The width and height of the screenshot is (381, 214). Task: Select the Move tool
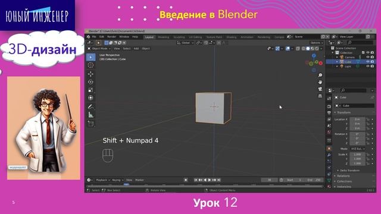click(91, 74)
